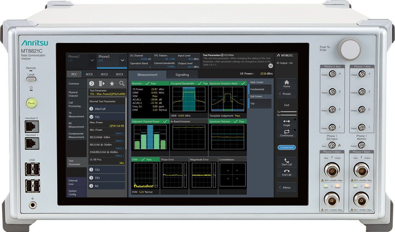Open IBE/LEAK@ 0dBm Select dropdown
This screenshot has width=395, height=232.
coord(119,141)
